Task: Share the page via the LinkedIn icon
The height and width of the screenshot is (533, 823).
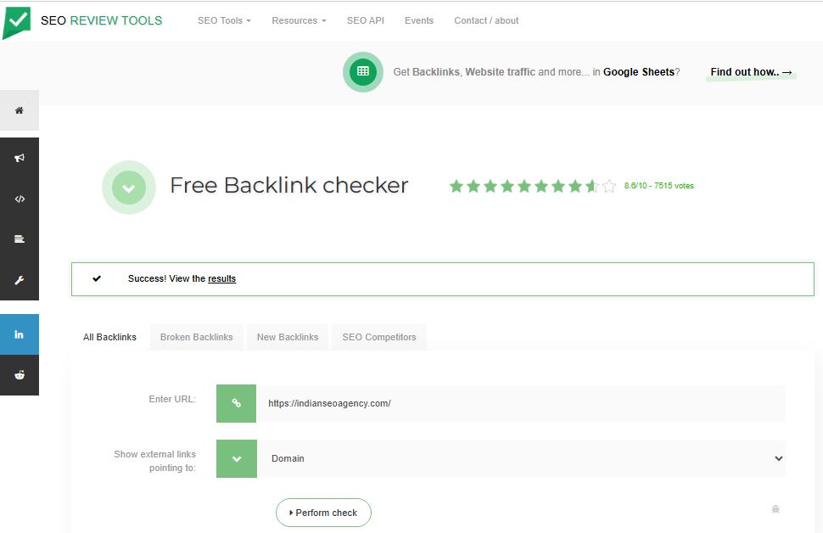Action: [x=19, y=334]
